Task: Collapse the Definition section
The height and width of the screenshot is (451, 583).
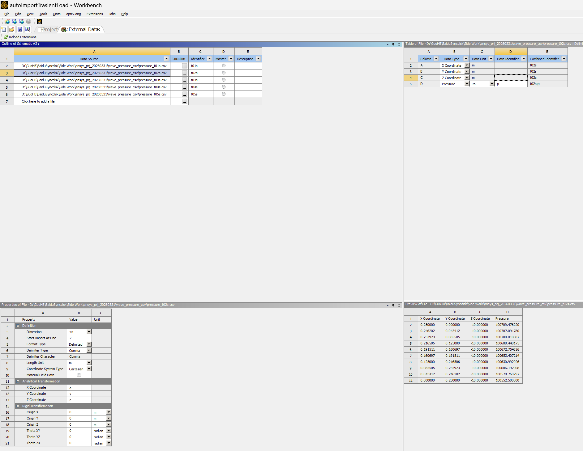Action: tap(18, 326)
